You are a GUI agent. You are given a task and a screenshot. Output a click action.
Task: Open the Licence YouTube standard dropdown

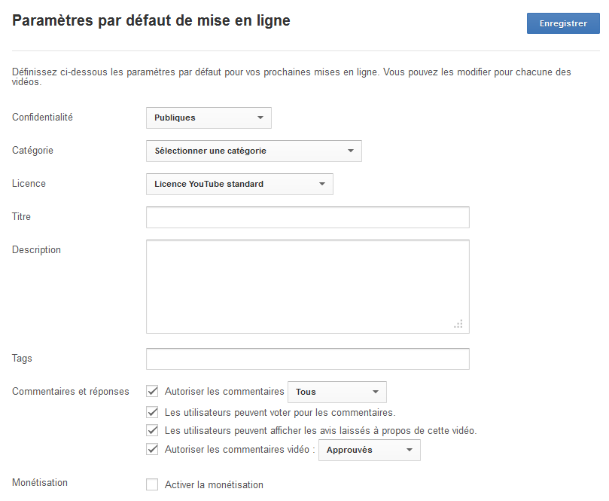[x=239, y=184]
